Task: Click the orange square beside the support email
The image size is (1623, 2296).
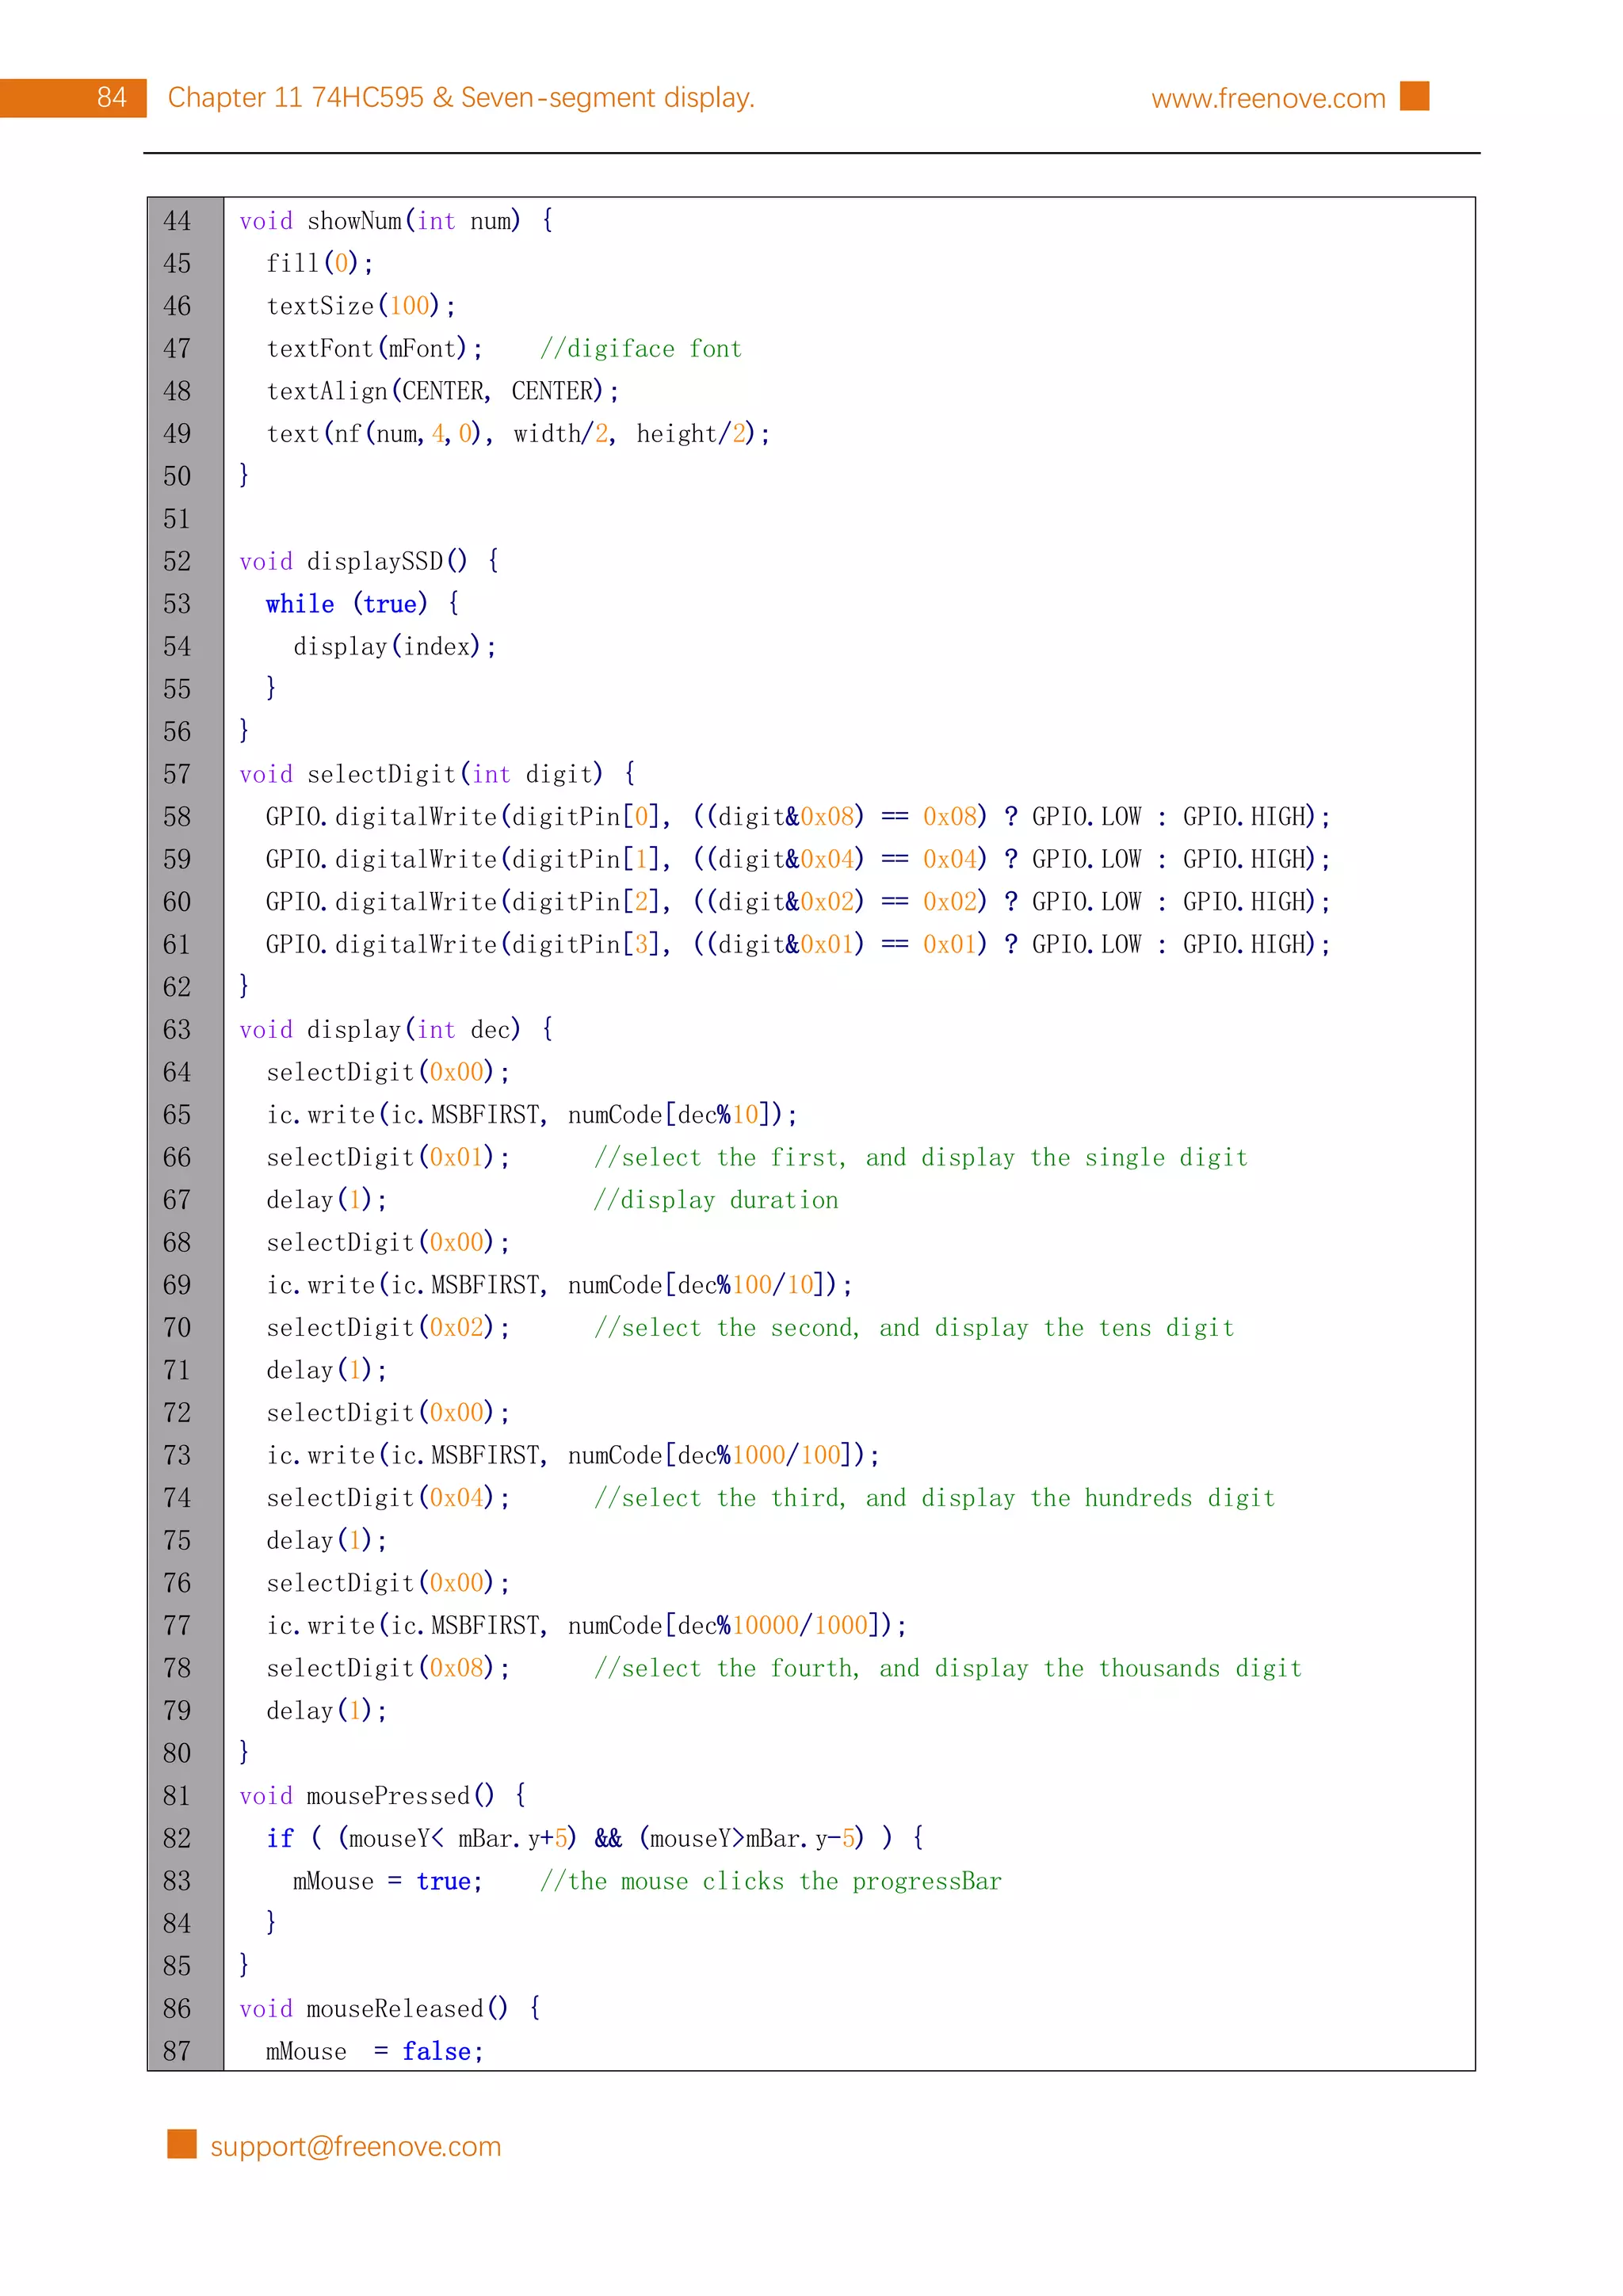Action: (x=182, y=2144)
